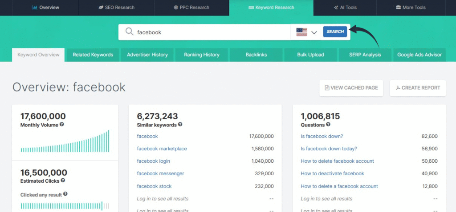456x212 pixels.
Task: Open the country selector chevron
Action: coord(314,32)
